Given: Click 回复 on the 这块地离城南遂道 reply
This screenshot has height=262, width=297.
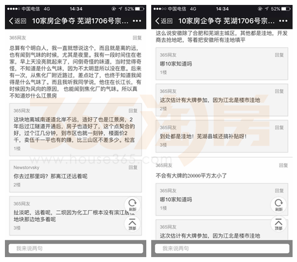Looking at the screenshot, I should 133,111.
